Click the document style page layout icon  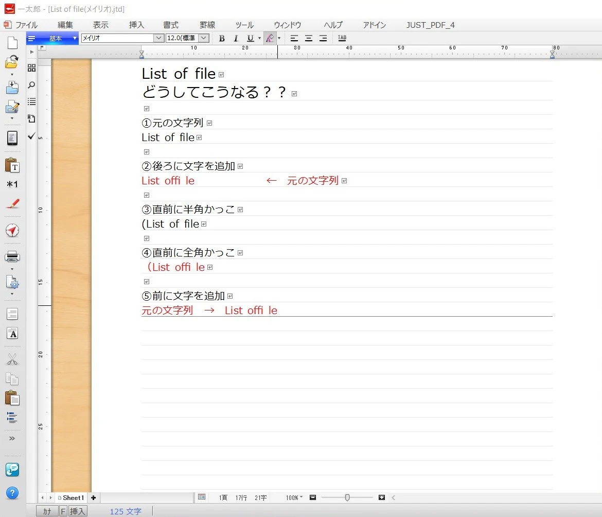tap(12, 314)
